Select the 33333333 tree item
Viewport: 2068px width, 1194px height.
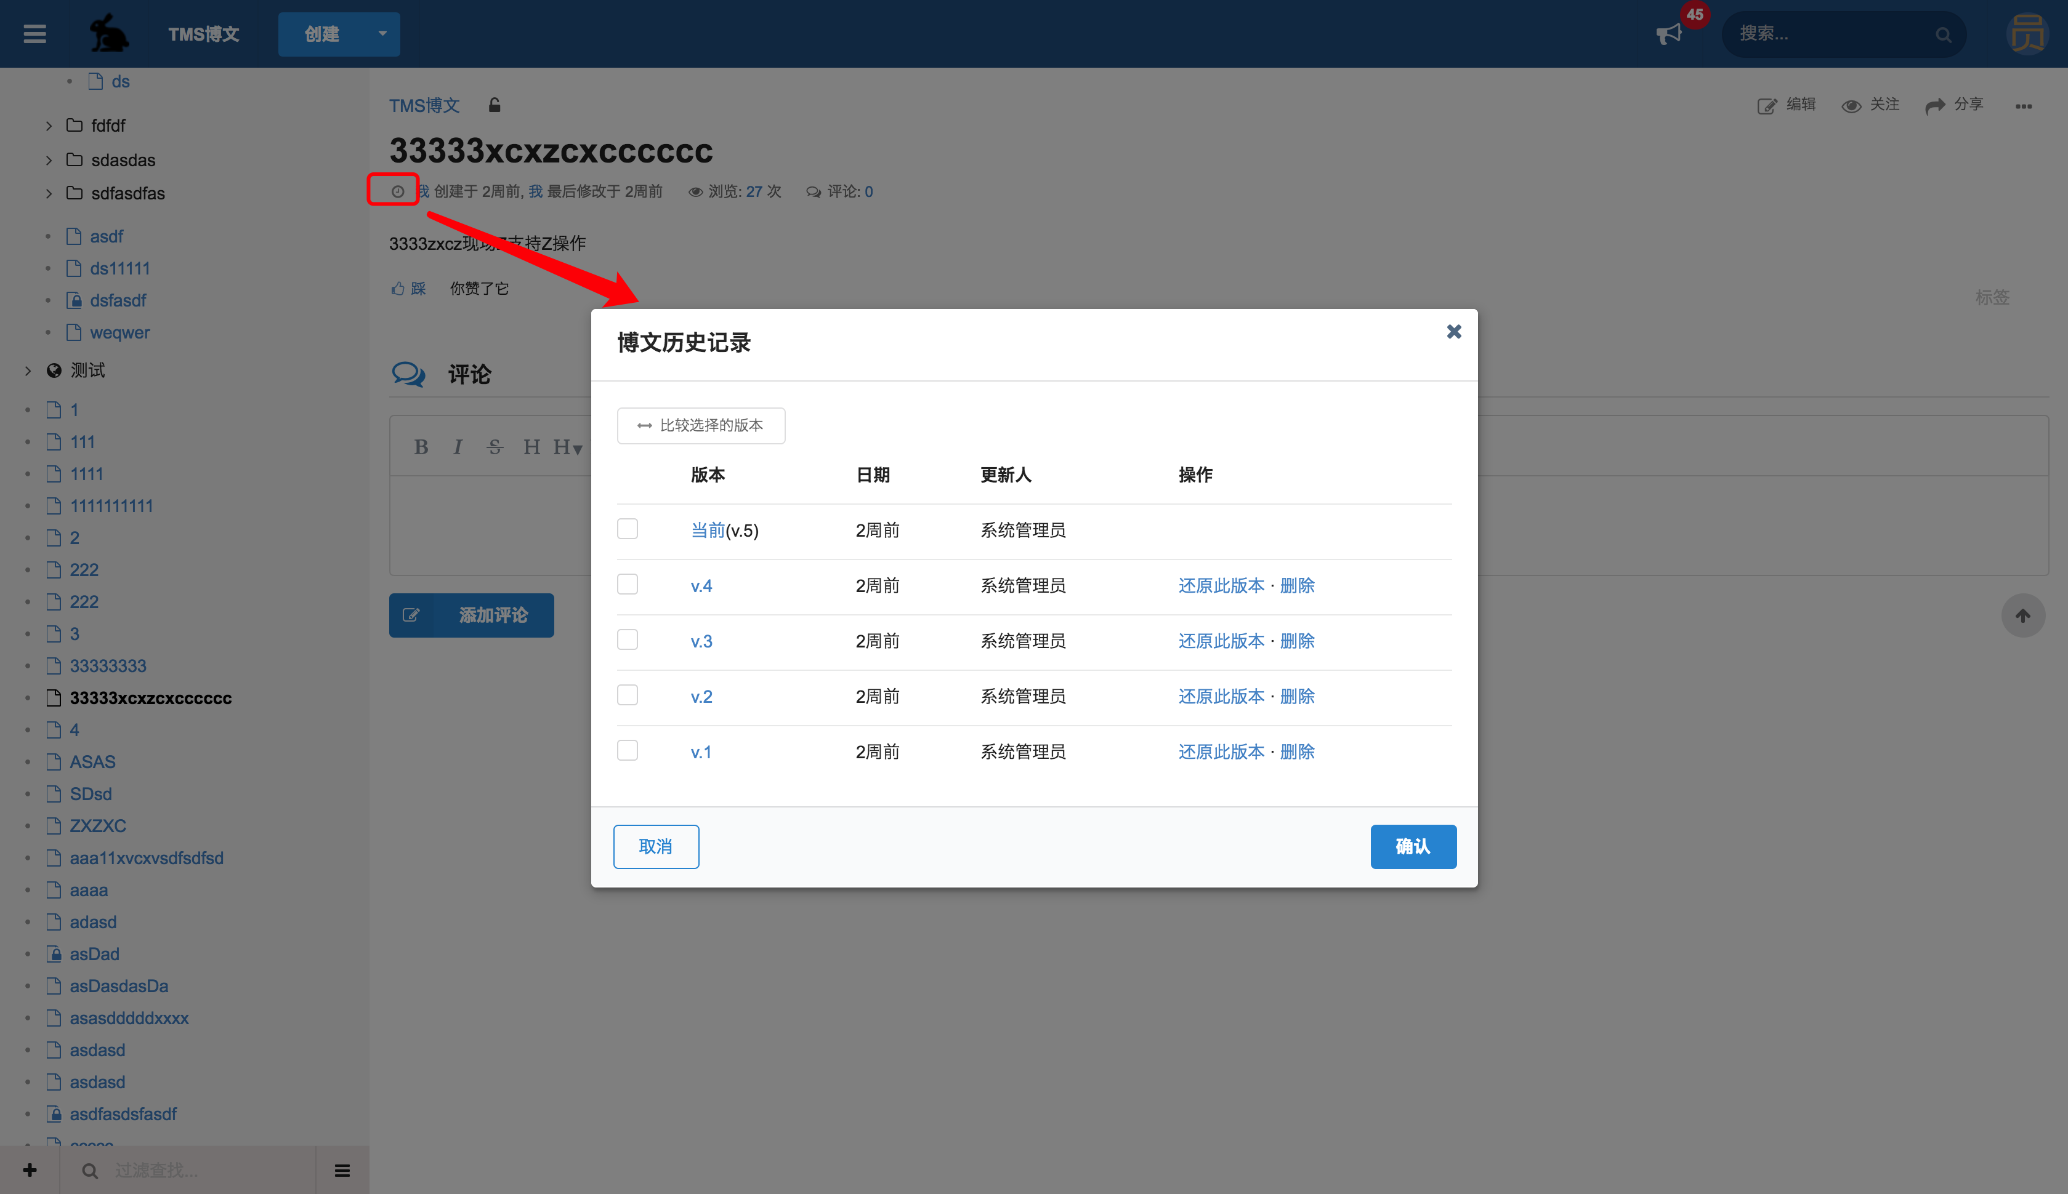108,666
